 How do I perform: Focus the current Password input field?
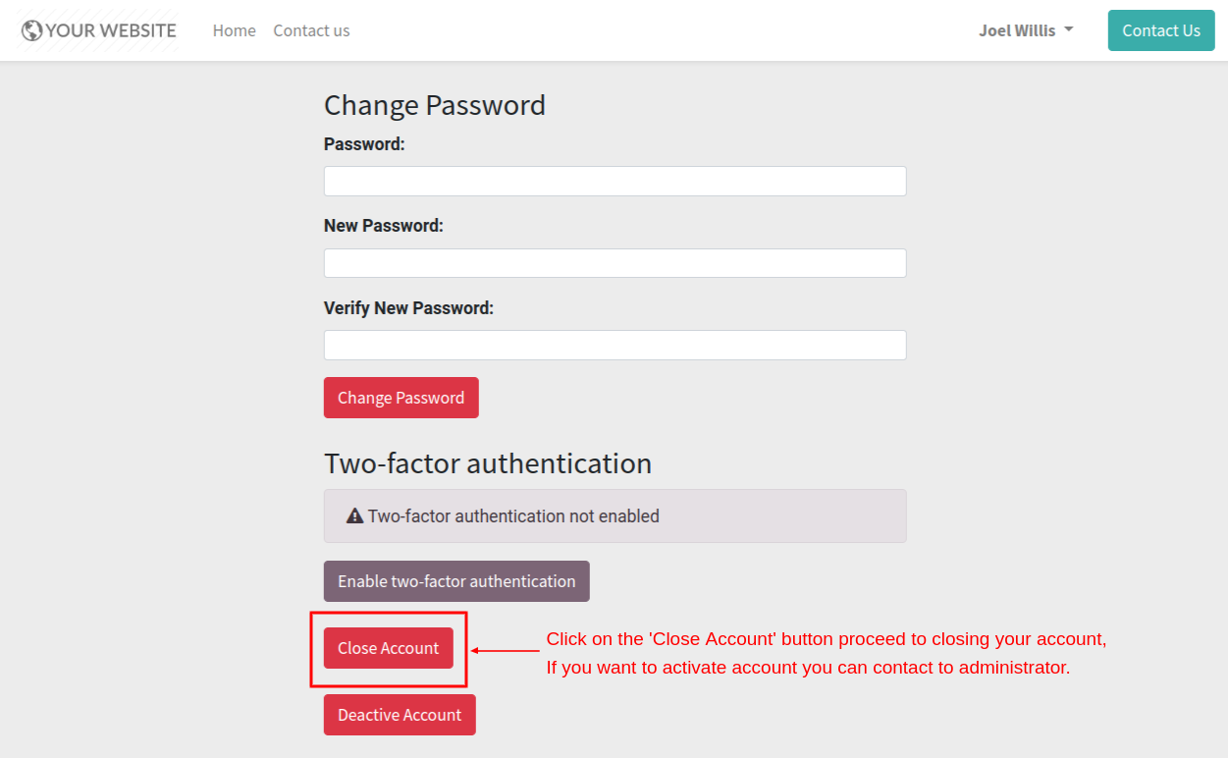point(614,181)
